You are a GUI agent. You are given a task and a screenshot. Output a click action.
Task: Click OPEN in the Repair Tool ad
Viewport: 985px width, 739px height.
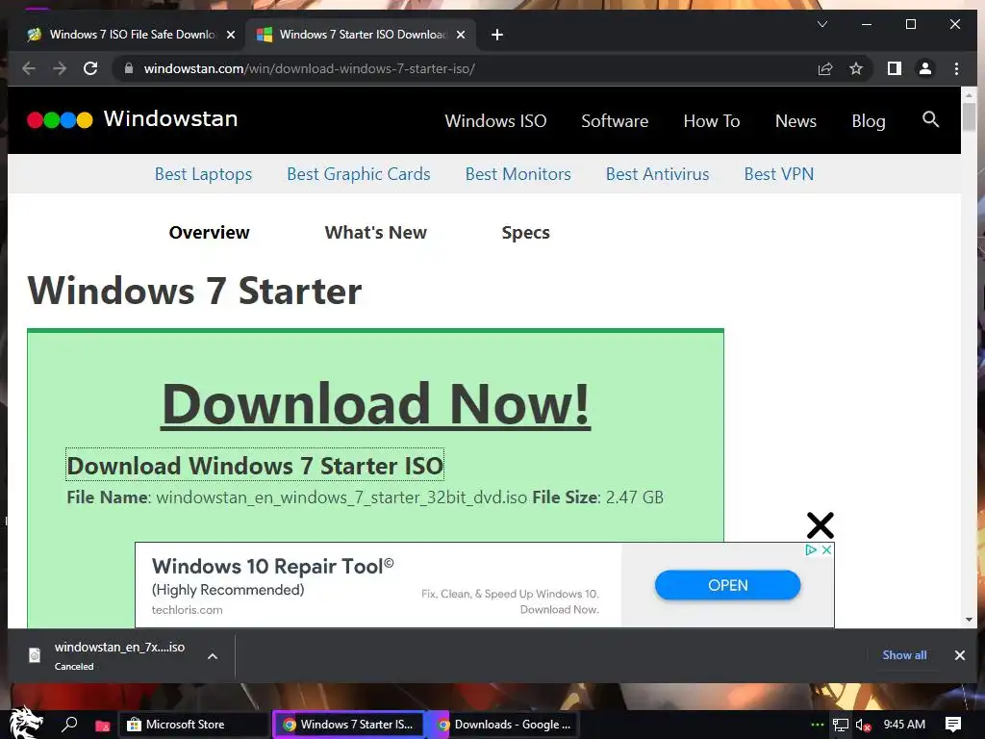(727, 585)
